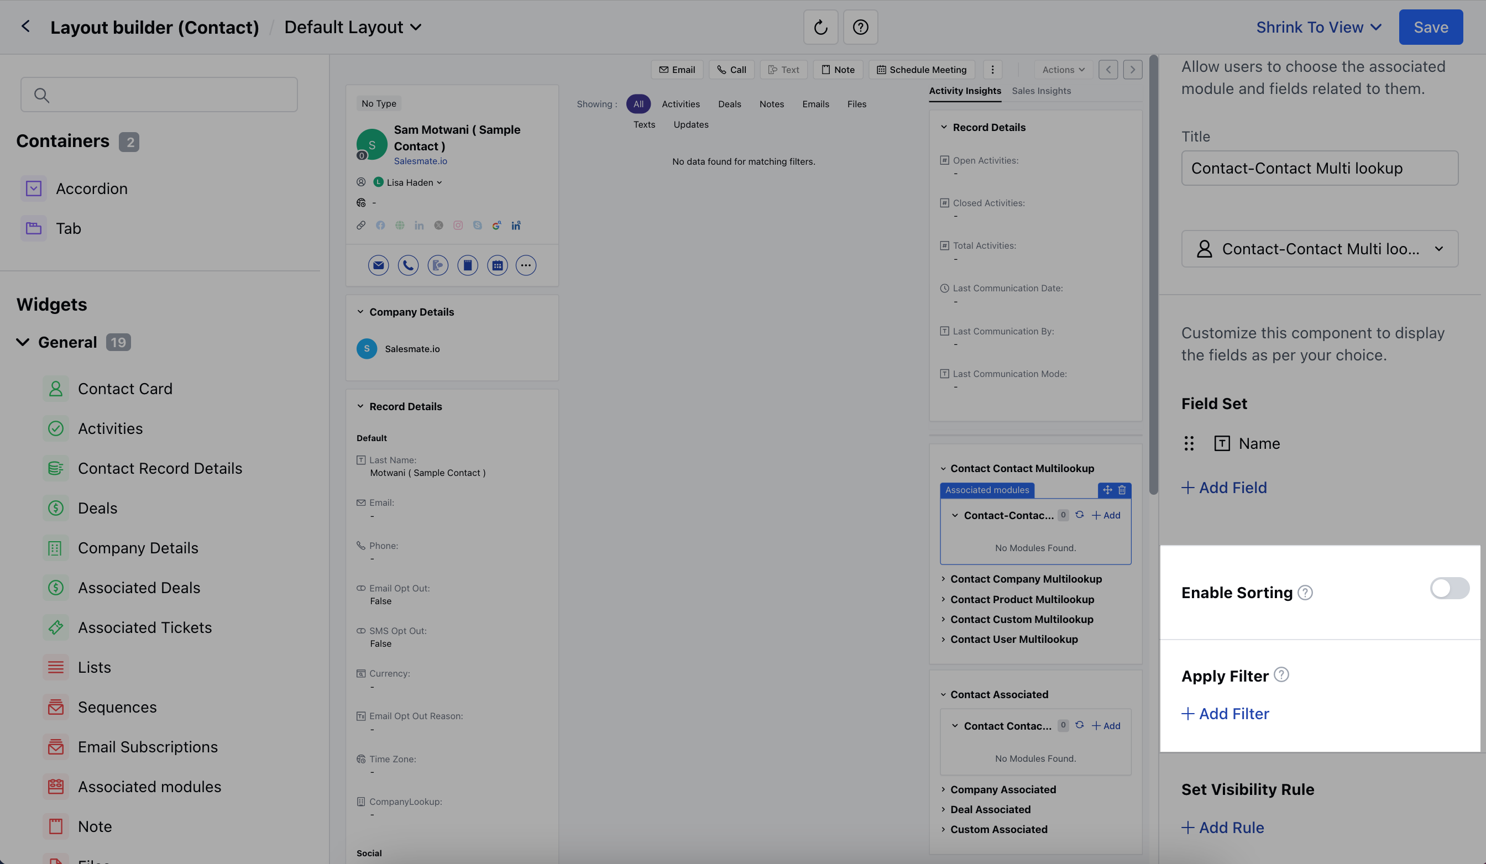The image size is (1486, 864).
Task: Click the move icon on Associated modules widget
Action: tap(1107, 490)
